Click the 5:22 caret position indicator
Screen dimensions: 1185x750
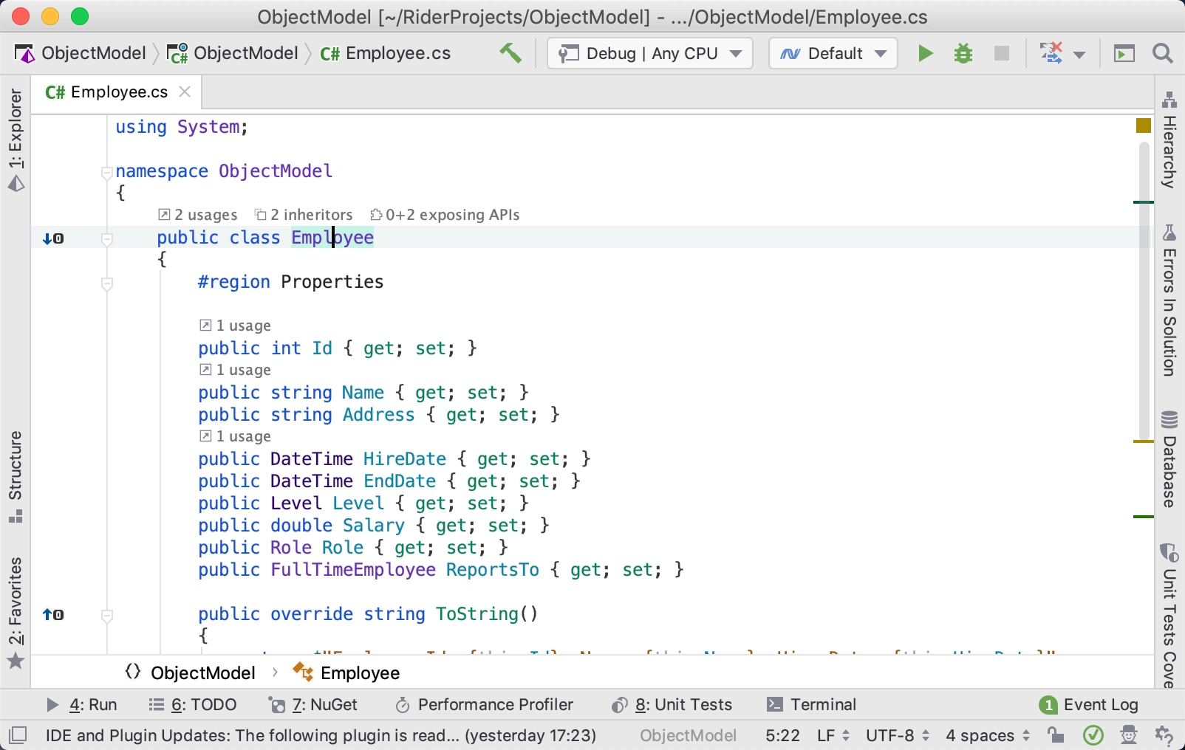coord(782,735)
